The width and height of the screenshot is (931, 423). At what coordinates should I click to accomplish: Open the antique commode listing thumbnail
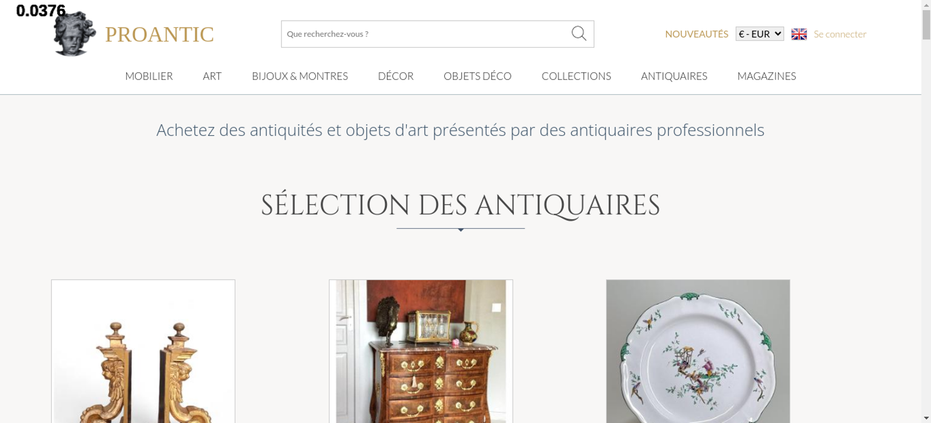point(421,351)
